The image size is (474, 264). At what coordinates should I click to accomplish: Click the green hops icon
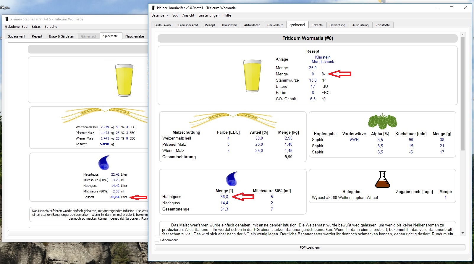click(x=382, y=121)
